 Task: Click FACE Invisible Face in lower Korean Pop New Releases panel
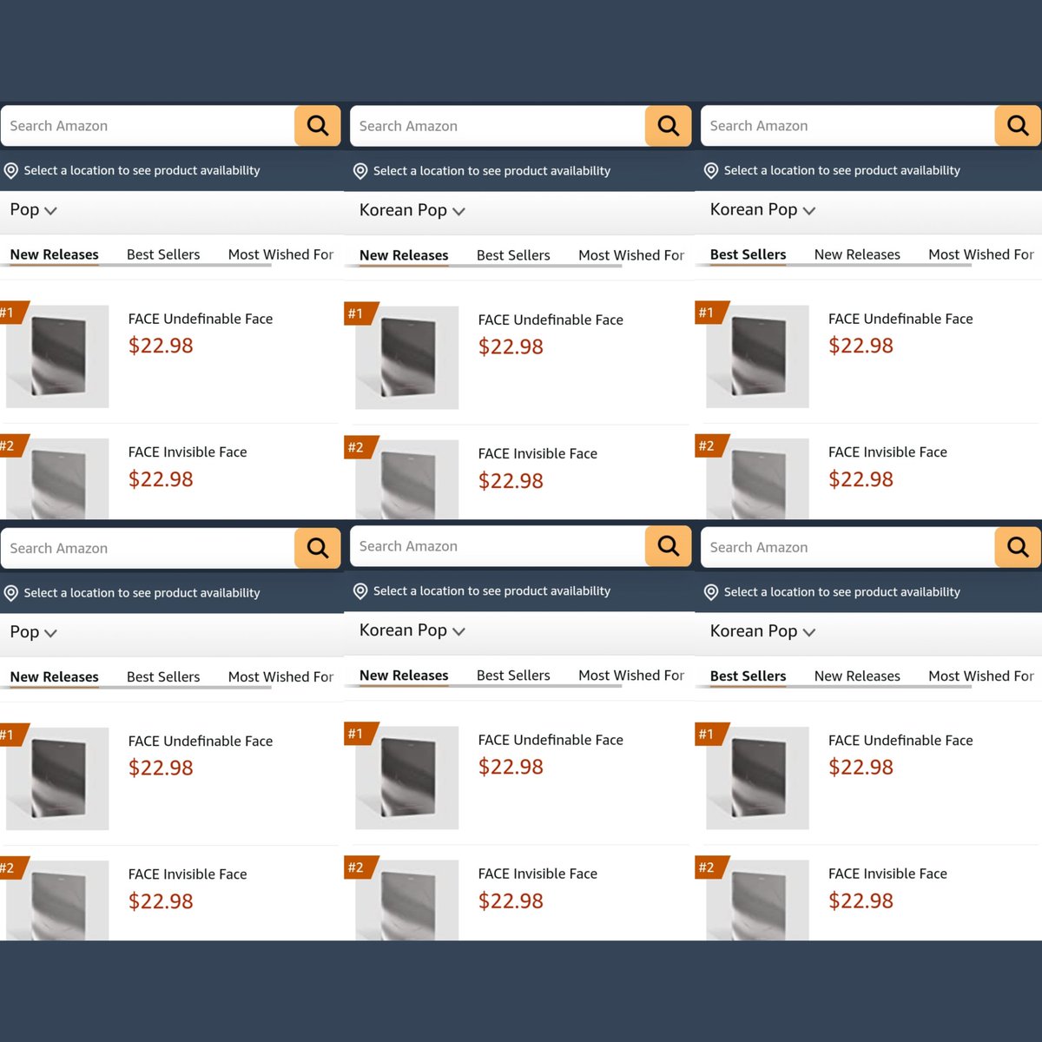pyautogui.click(x=537, y=874)
